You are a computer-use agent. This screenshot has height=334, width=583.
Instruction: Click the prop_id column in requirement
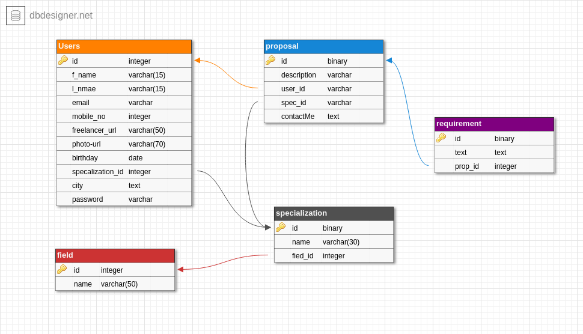[494, 166]
